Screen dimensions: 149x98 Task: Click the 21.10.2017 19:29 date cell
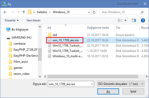[98, 35]
